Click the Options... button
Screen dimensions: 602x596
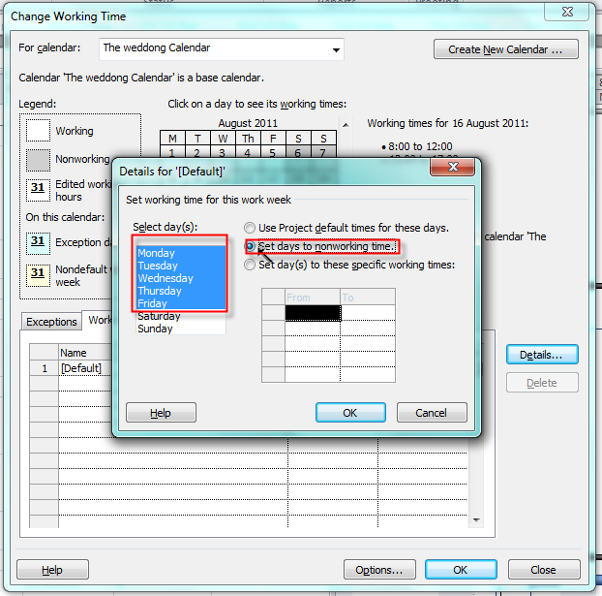pos(379,570)
